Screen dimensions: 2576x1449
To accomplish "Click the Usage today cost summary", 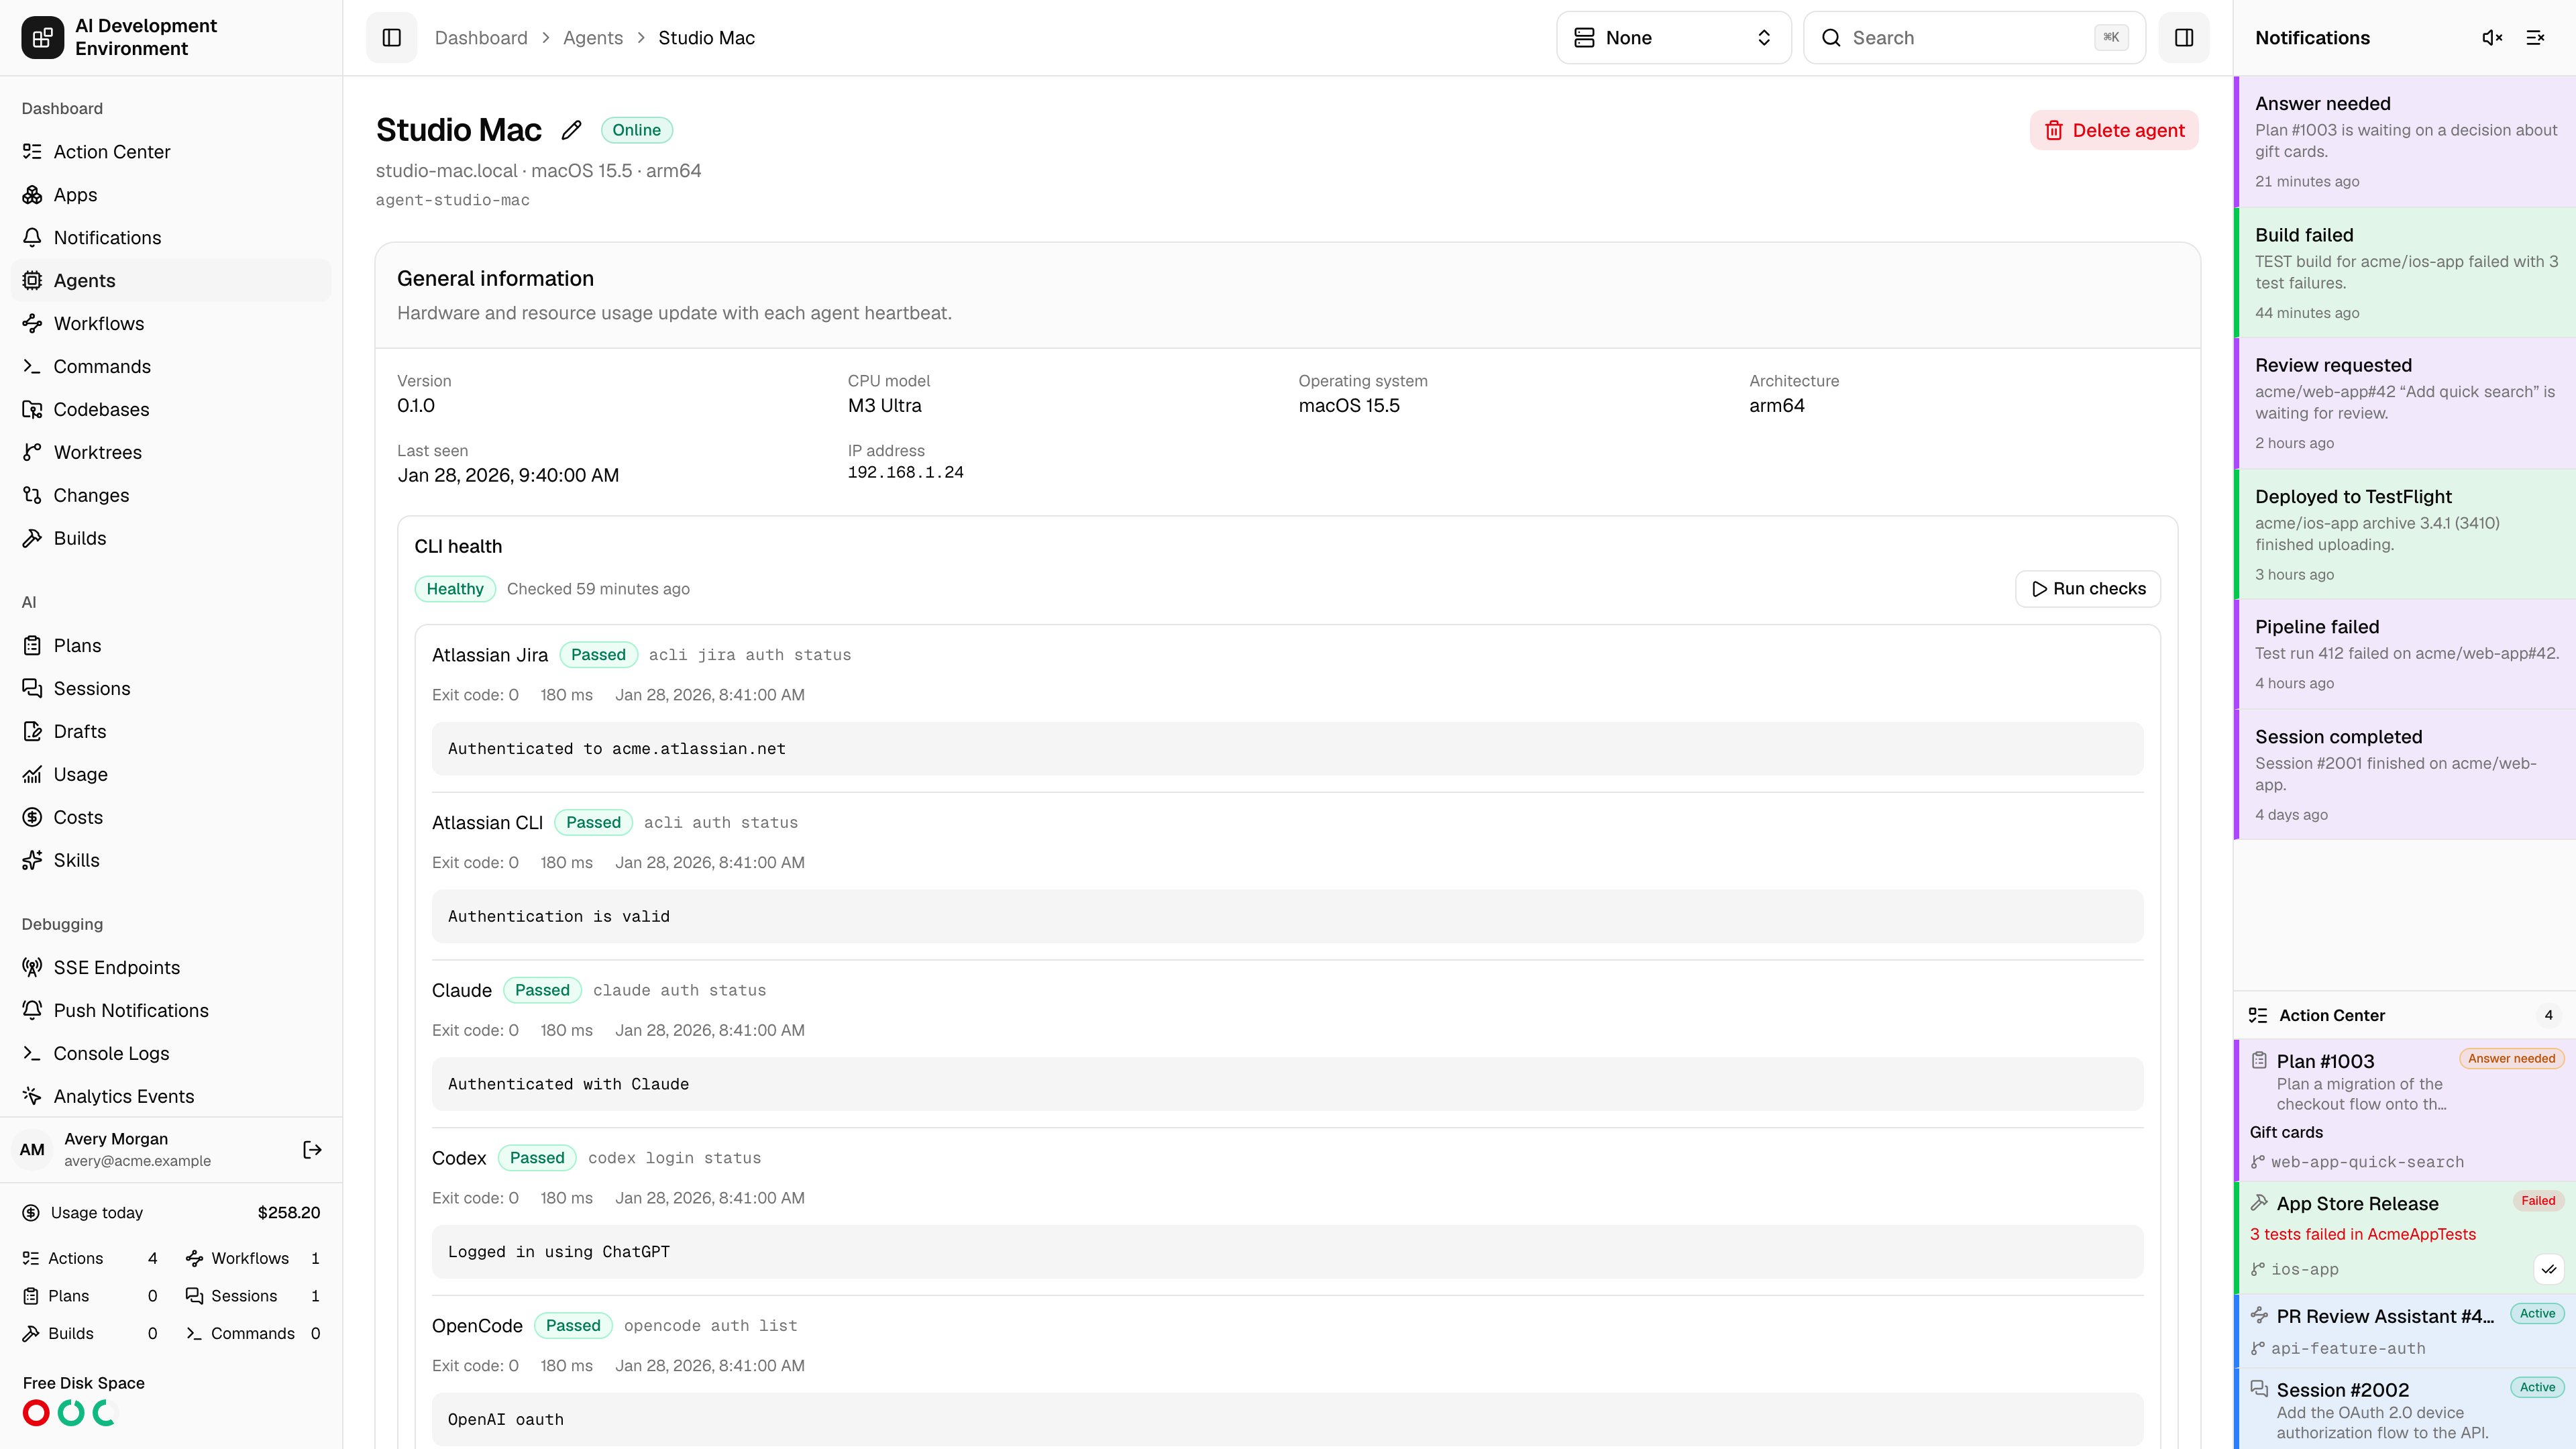I will (171, 1213).
